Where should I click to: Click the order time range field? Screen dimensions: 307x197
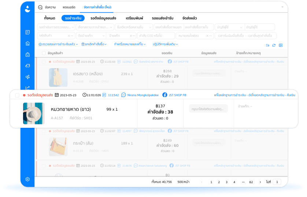[245, 36]
